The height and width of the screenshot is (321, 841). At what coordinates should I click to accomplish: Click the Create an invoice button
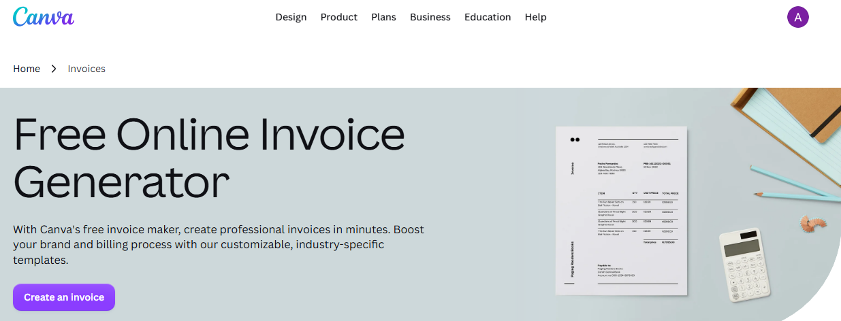[64, 297]
